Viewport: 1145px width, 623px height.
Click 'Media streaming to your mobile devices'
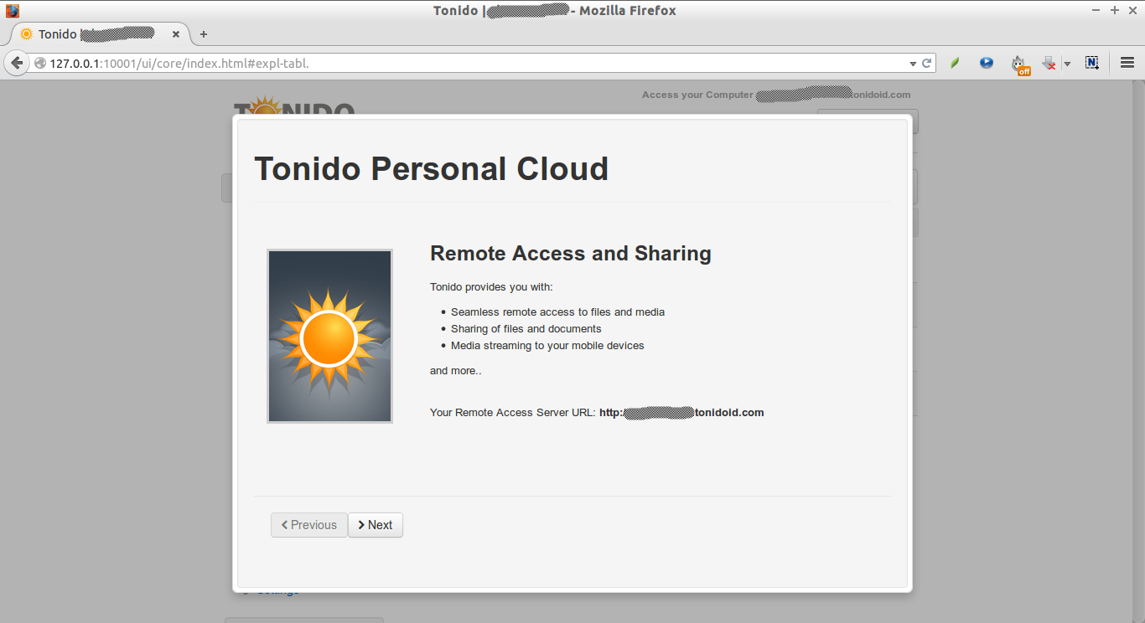coord(547,346)
